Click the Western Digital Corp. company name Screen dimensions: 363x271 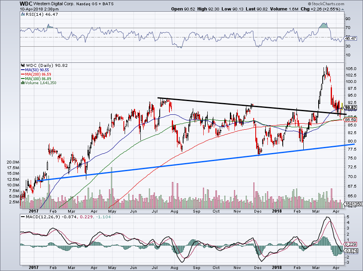(54, 4)
